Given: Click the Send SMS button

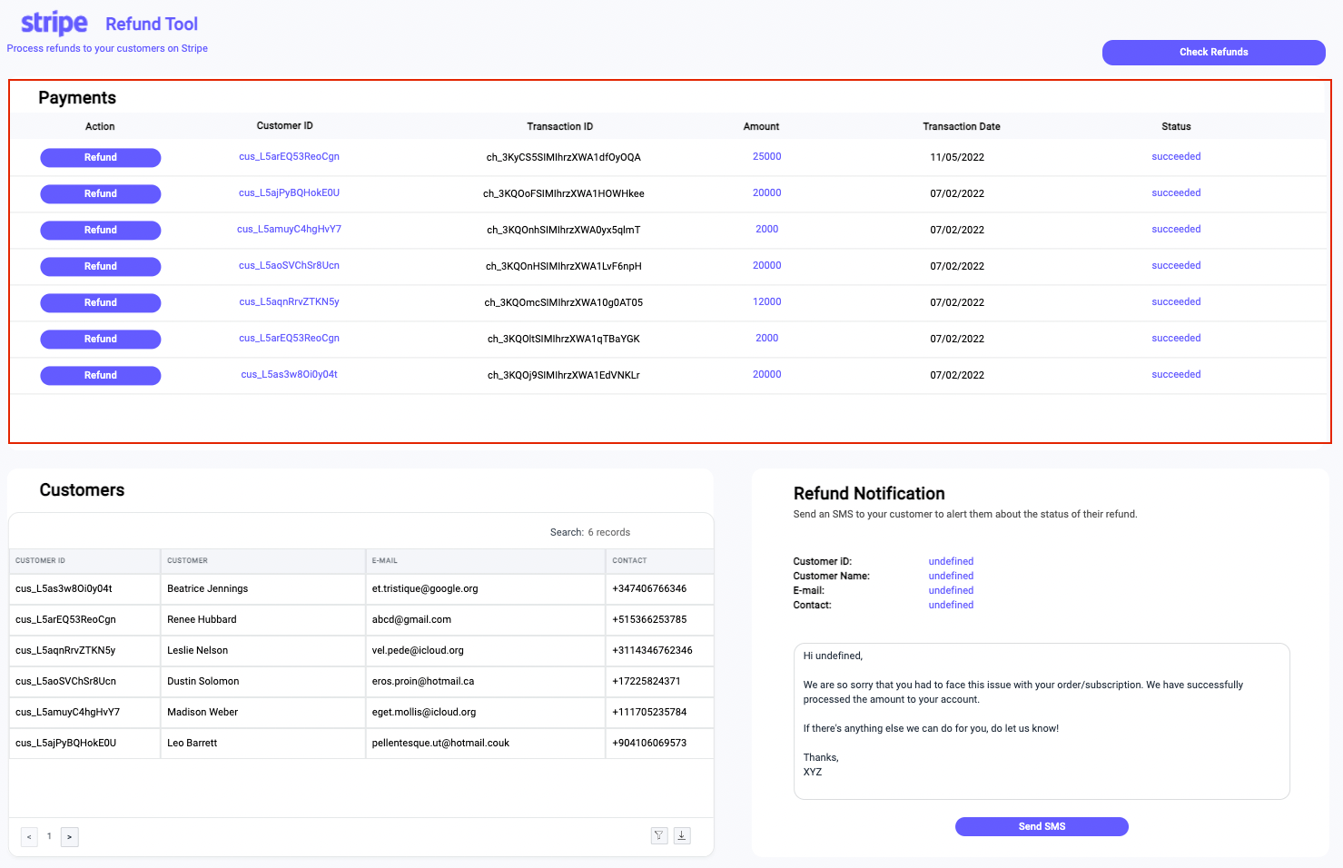Looking at the screenshot, I should click(1041, 826).
